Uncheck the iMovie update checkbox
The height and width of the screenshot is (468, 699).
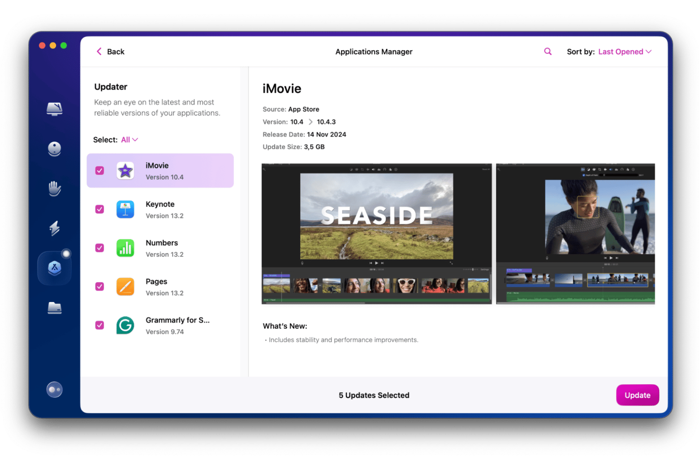point(99,171)
